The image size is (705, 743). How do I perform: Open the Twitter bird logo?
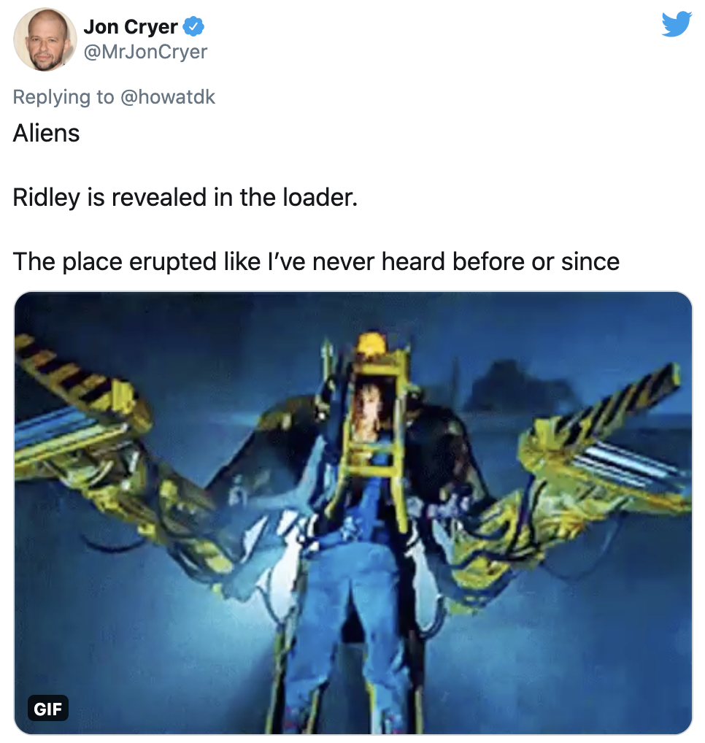tap(677, 24)
